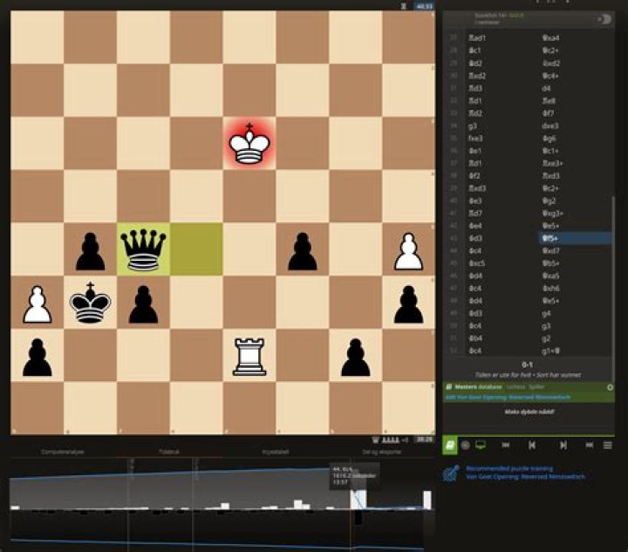The height and width of the screenshot is (552, 628).
Task: Open the Tidsbruk tab
Action: point(169,452)
